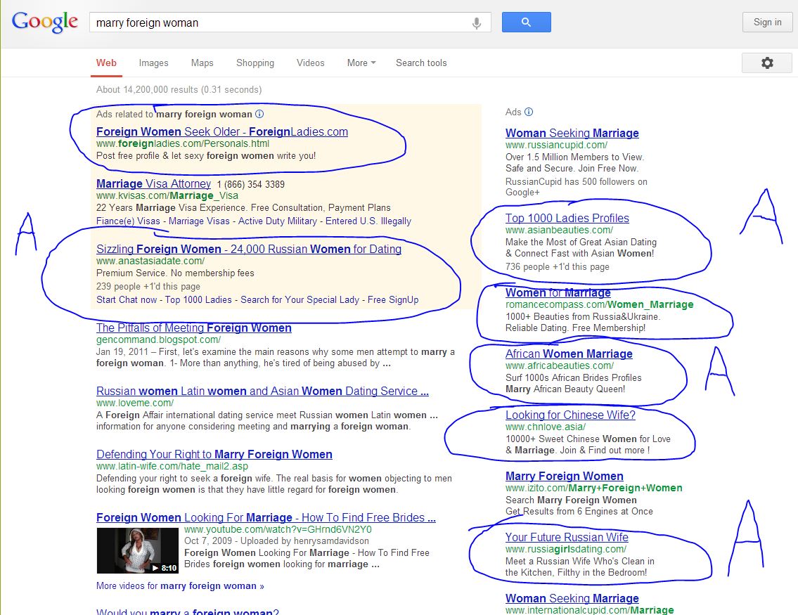
Task: Click 'RussianCupid has 500 followers on Google+' text
Action: [x=576, y=187]
